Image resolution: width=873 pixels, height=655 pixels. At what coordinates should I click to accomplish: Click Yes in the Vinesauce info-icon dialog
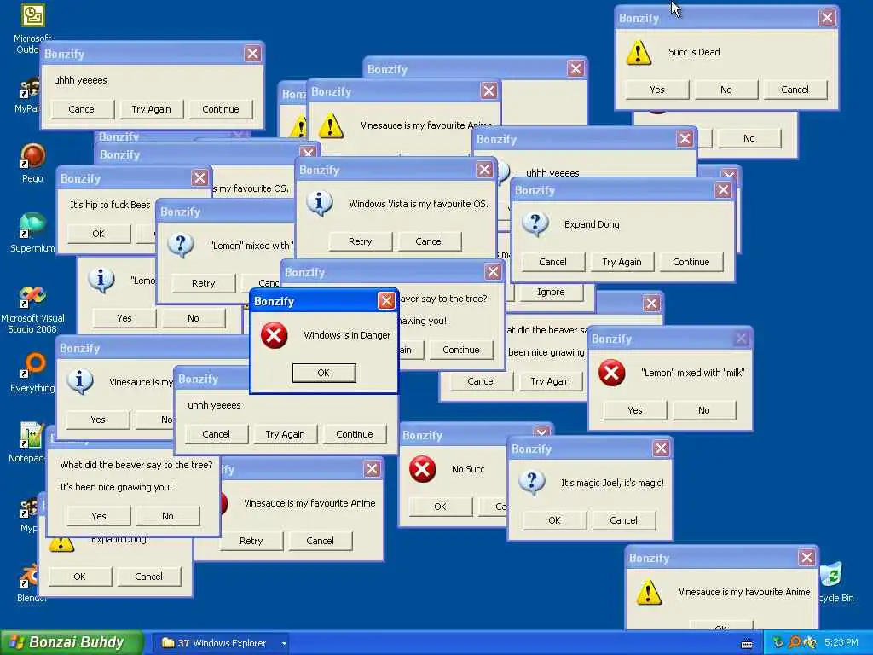click(x=98, y=420)
